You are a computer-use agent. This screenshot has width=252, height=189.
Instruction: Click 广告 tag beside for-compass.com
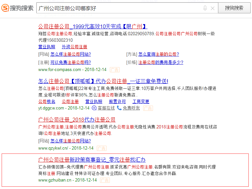tap(115, 70)
